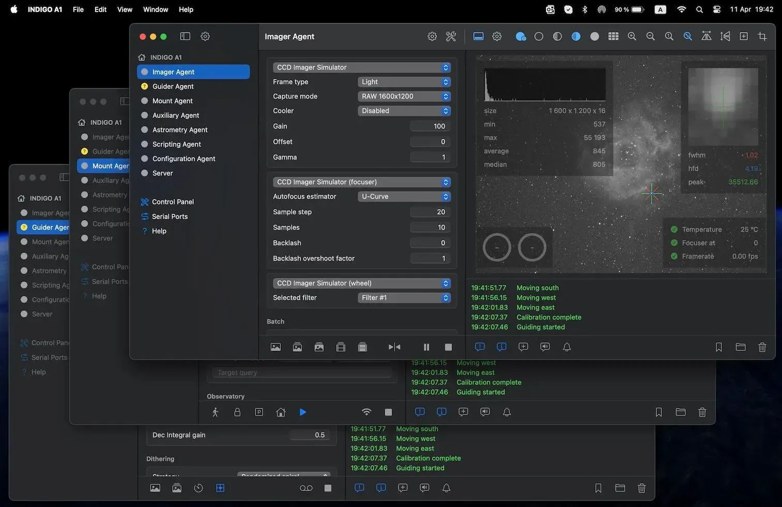Flip the image horizontally

(706, 36)
